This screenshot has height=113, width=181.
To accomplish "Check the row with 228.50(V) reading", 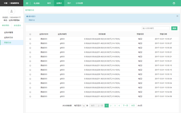I will 30,61.
